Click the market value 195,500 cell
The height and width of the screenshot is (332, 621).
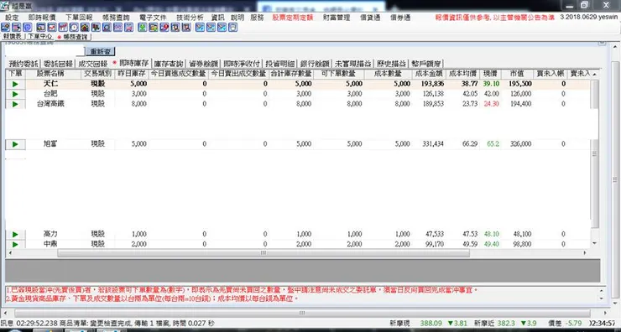[x=517, y=84]
